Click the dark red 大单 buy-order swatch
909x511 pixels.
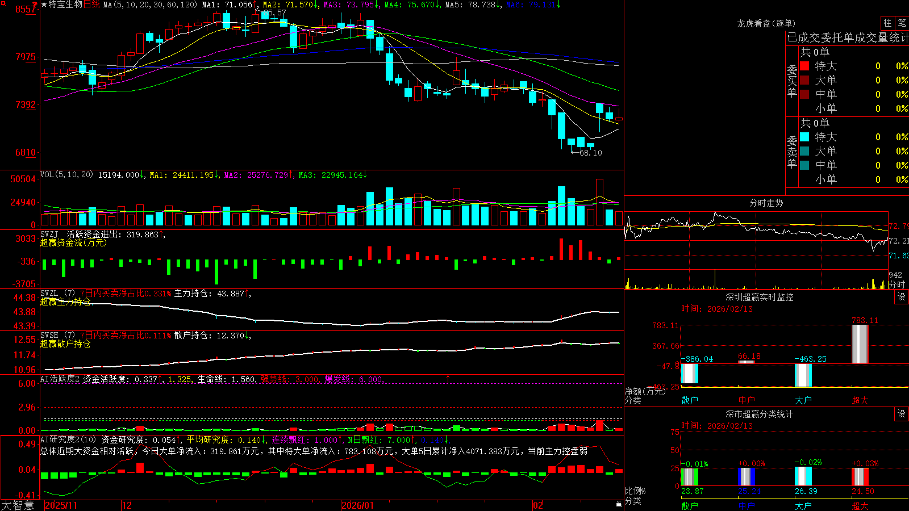pos(804,80)
